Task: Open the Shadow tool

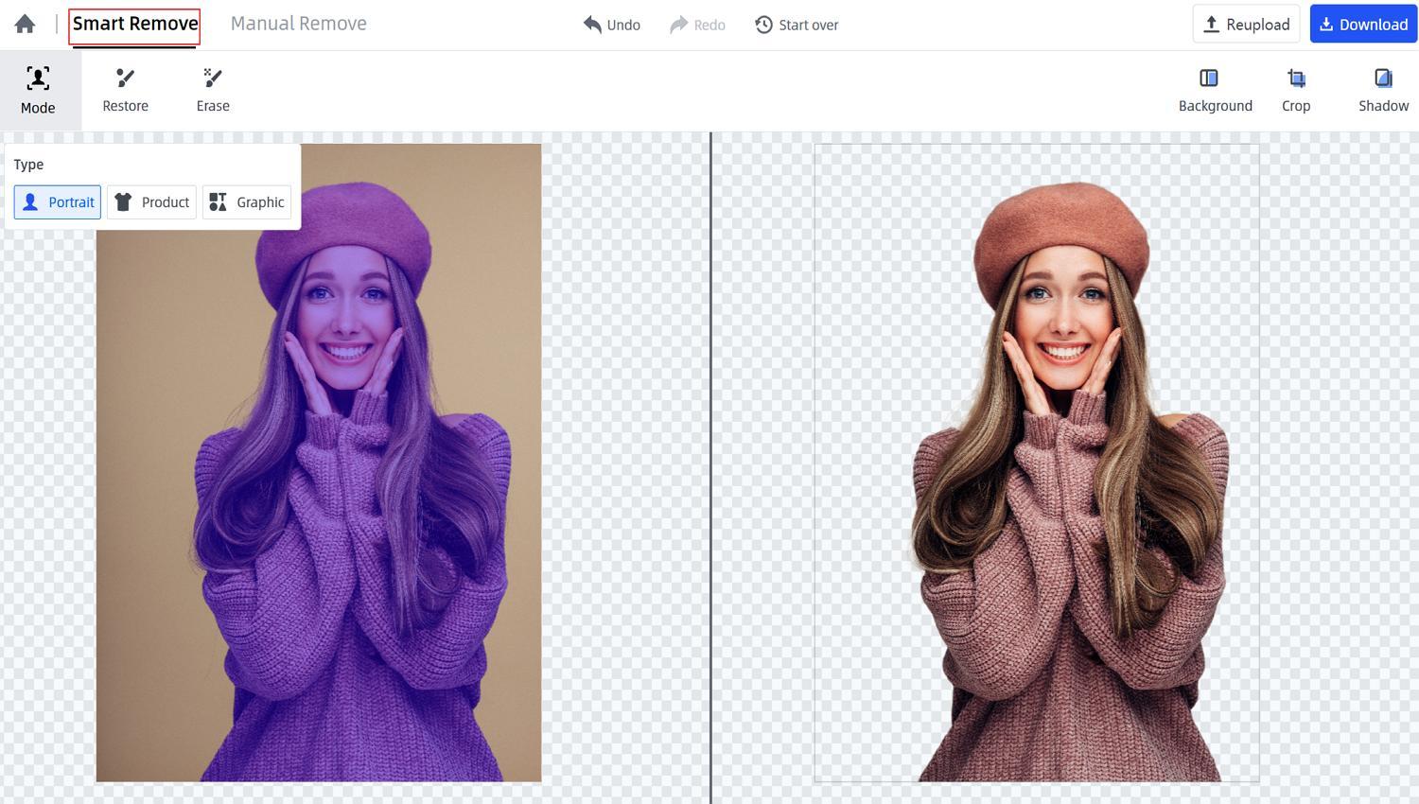Action: pyautogui.click(x=1383, y=91)
